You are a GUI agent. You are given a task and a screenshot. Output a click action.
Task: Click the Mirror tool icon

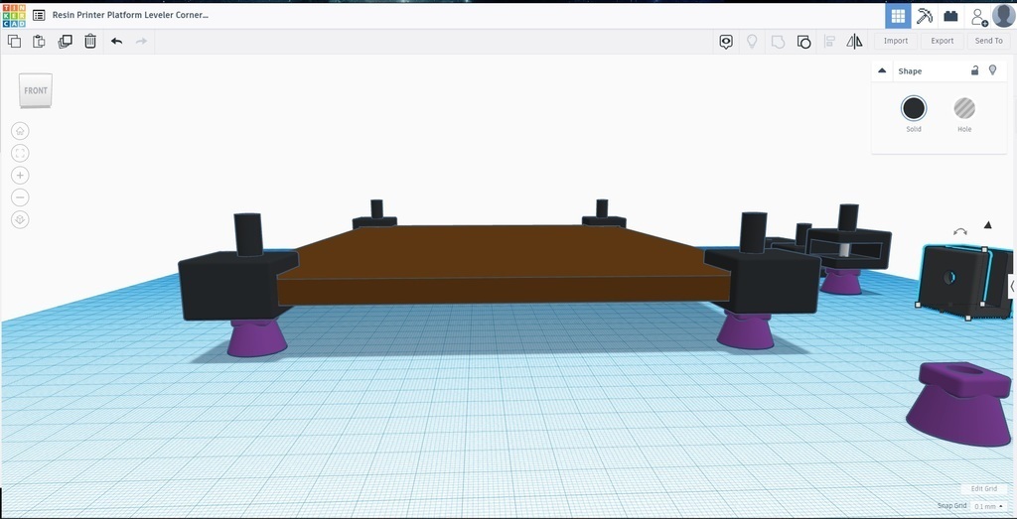click(x=854, y=42)
